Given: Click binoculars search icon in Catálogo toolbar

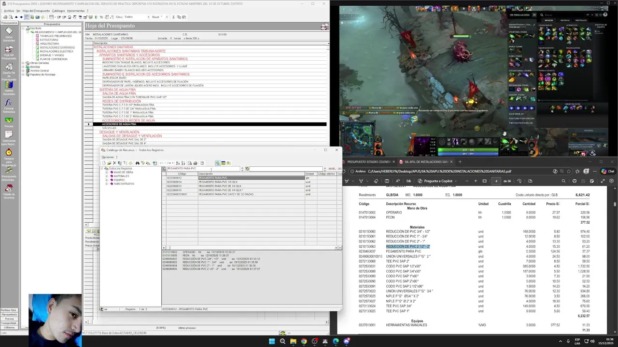Looking at the screenshot, I should coord(138,163).
